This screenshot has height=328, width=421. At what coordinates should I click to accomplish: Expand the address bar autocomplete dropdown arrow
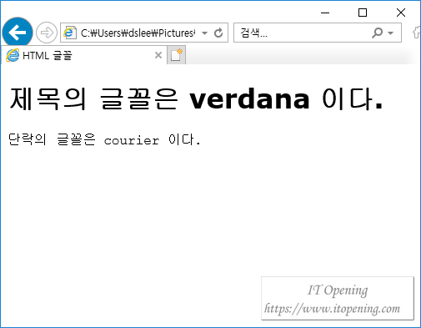pyautogui.click(x=204, y=33)
